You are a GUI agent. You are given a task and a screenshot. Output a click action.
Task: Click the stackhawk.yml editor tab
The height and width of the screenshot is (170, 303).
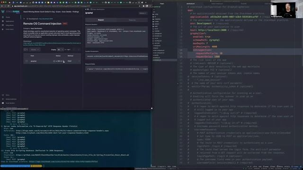(x=190, y=4)
